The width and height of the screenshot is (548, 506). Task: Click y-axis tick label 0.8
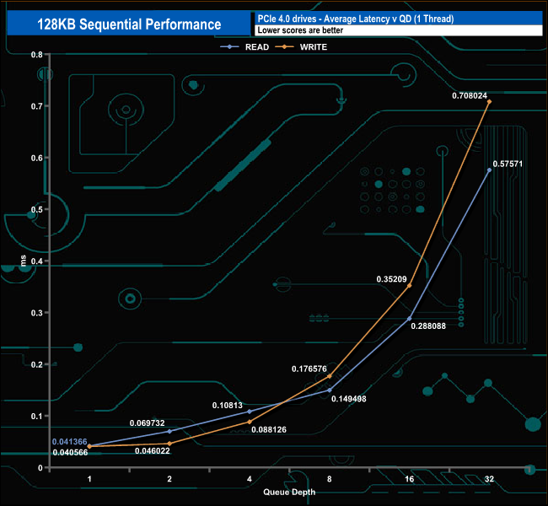coord(37,55)
